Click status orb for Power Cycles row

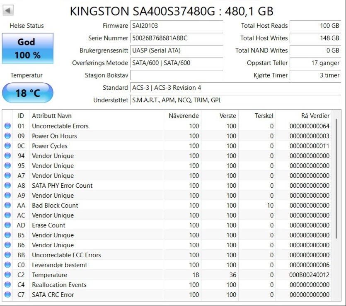7,146
